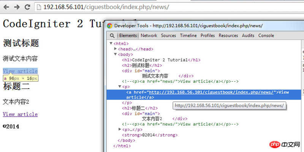Select the closing body tag
The image size is (304, 152).
coord(126,140)
